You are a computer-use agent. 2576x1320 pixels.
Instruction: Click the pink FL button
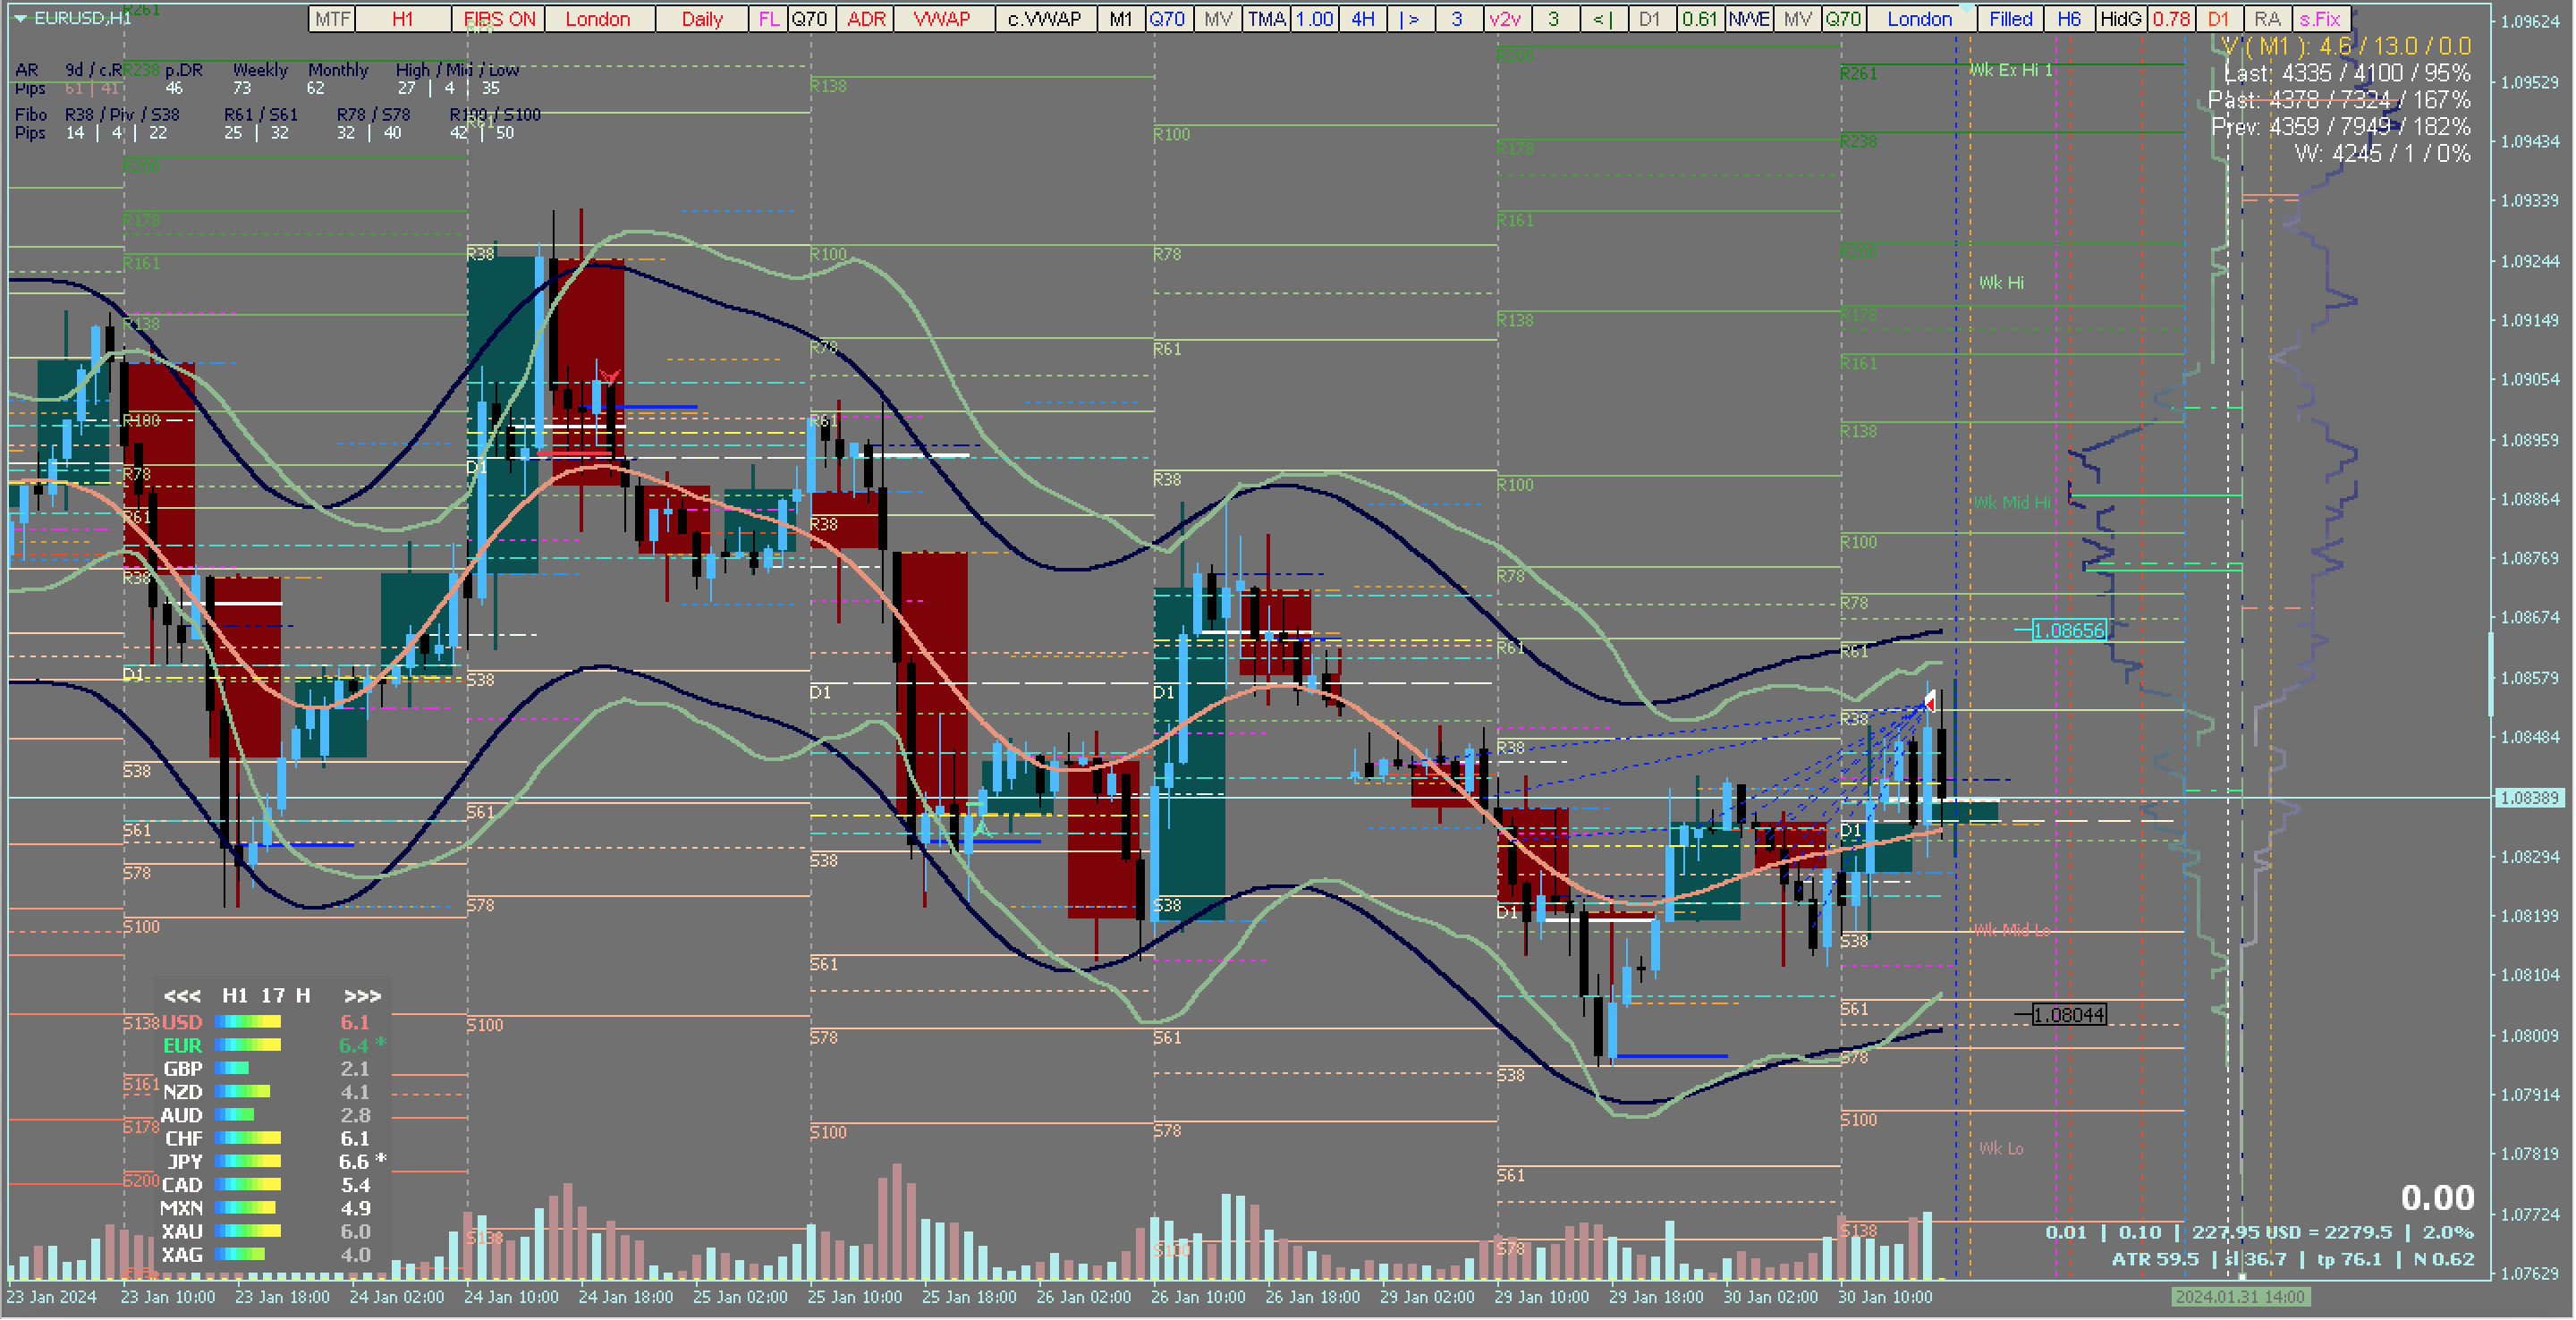click(x=768, y=18)
